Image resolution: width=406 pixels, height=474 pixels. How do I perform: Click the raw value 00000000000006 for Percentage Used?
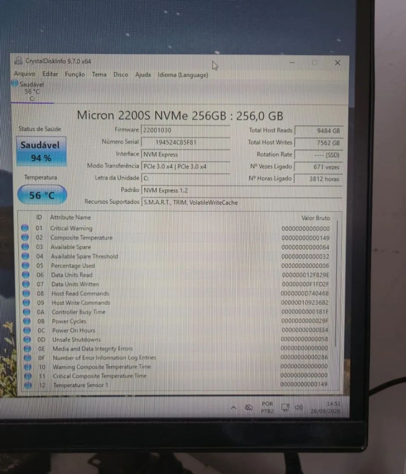point(305,266)
